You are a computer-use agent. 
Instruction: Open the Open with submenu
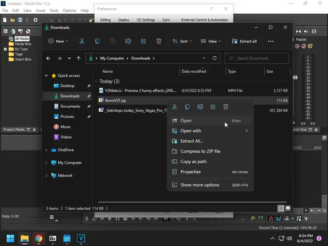[210, 131]
